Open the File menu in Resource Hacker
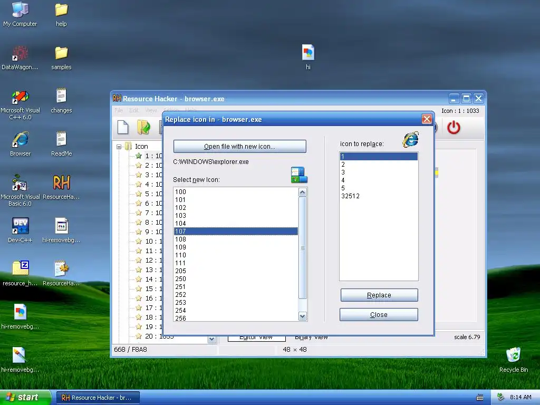 click(119, 110)
